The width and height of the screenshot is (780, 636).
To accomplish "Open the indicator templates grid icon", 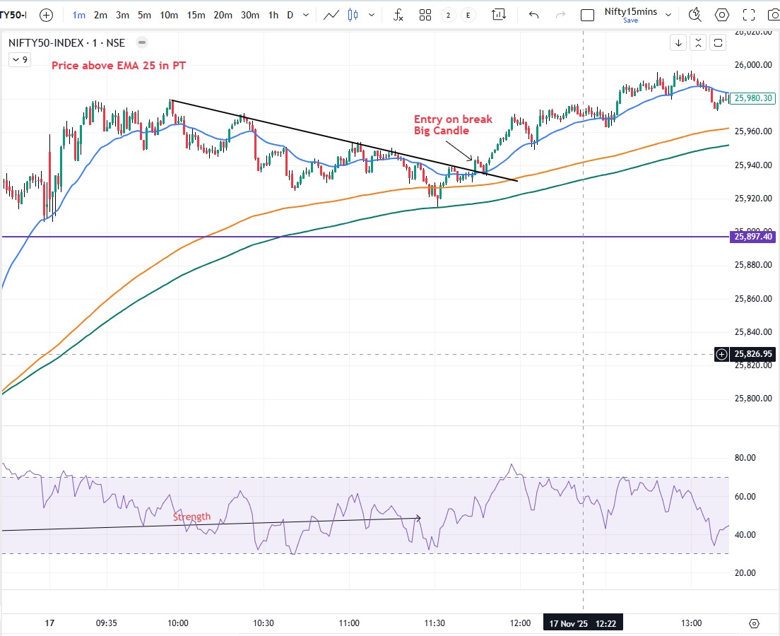I will [x=425, y=15].
